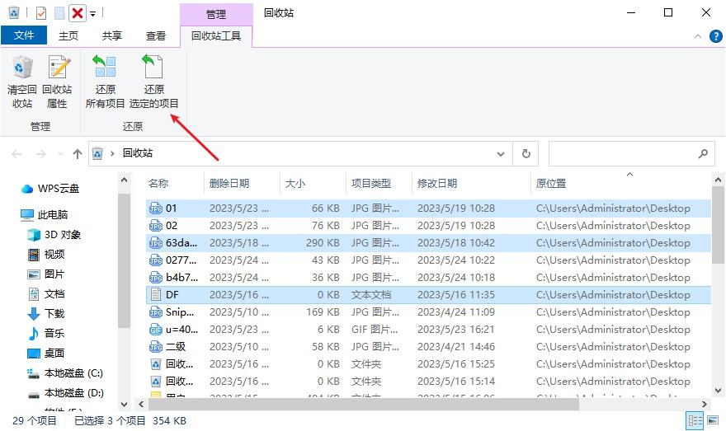The image size is (726, 431).
Task: Select the Snip... JPG file
Action: [x=428, y=312]
